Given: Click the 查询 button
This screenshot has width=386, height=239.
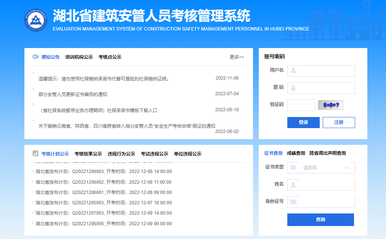Looking at the screenshot, I should click(320, 220).
